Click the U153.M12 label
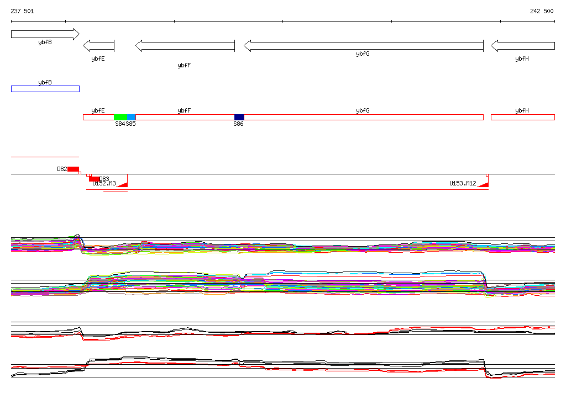The width and height of the screenshot is (566, 394). tap(463, 184)
